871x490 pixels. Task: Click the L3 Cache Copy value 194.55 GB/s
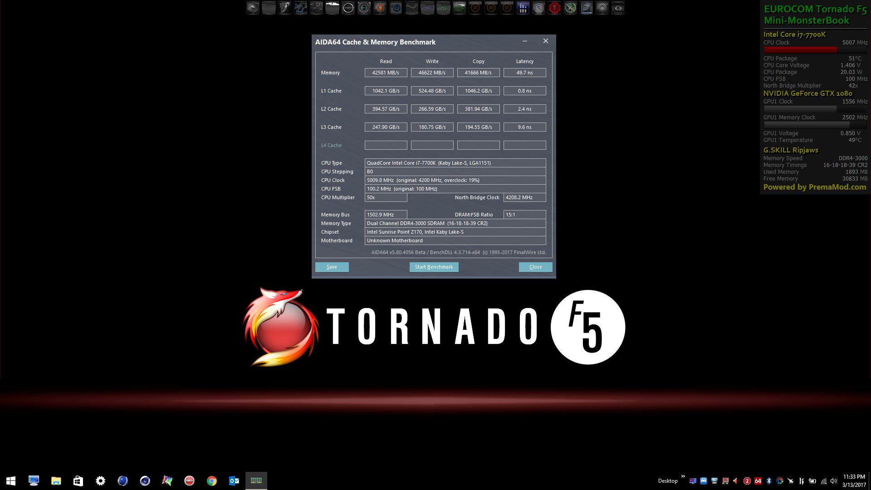pyautogui.click(x=478, y=127)
